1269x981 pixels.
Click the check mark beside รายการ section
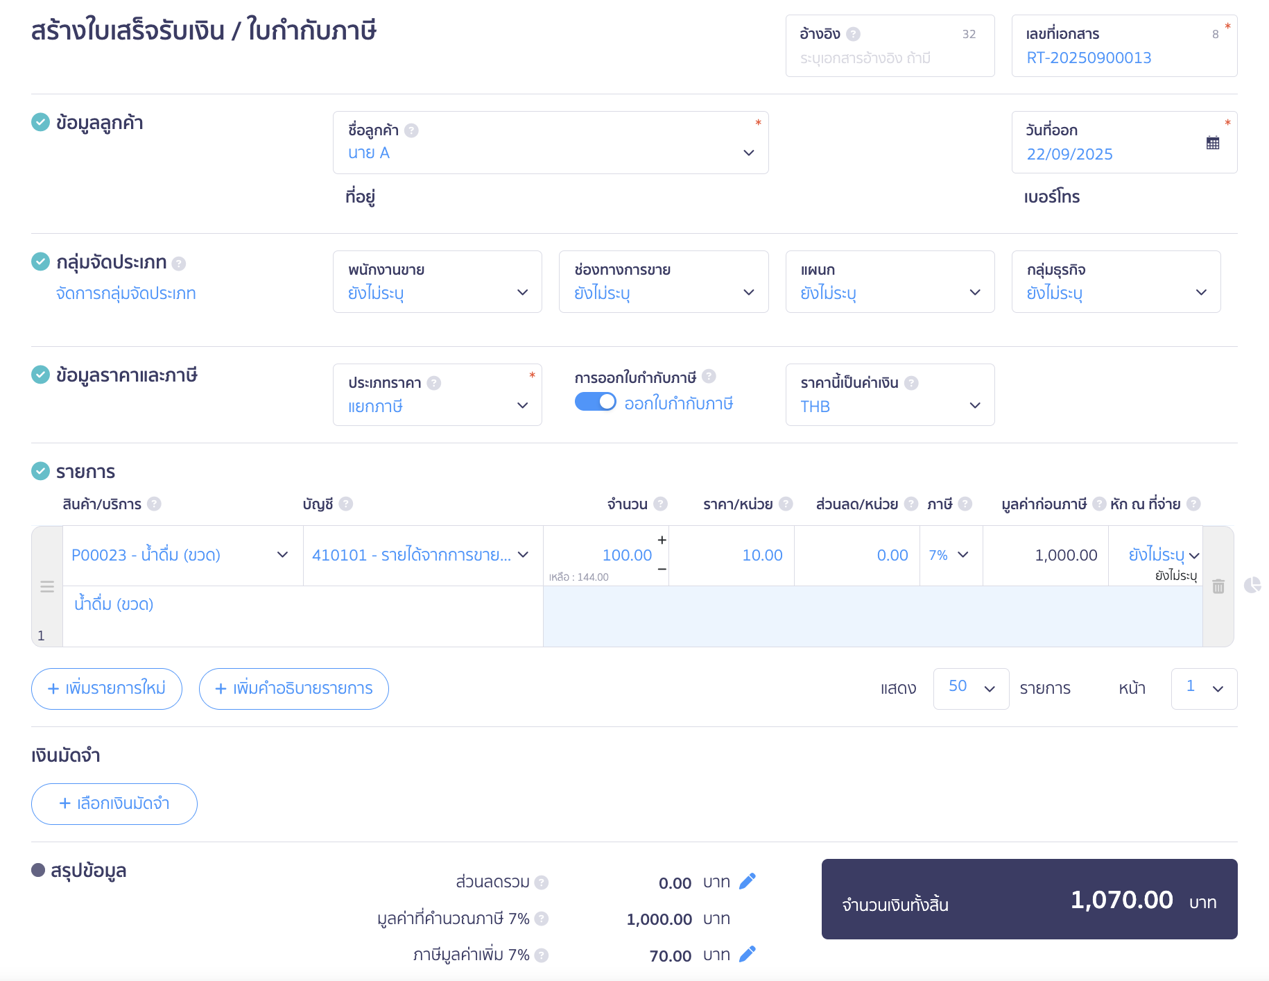coord(41,472)
